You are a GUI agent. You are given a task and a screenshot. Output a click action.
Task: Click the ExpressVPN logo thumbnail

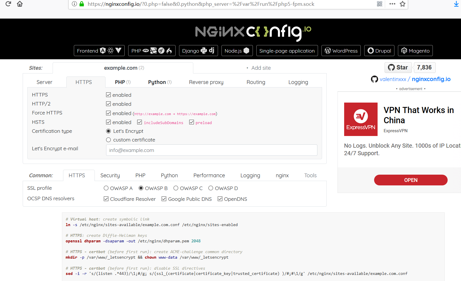[x=361, y=119]
